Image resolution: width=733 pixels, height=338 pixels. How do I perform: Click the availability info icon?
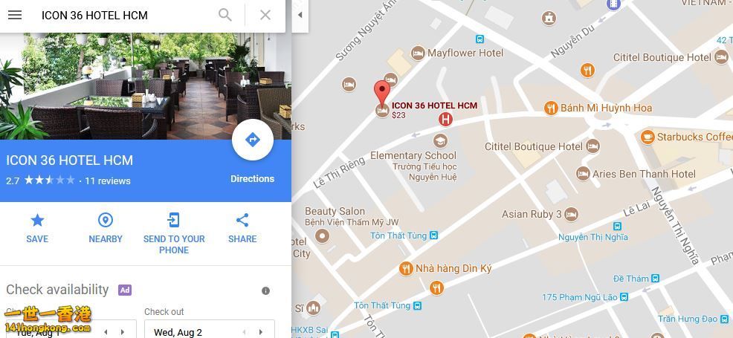[265, 291]
